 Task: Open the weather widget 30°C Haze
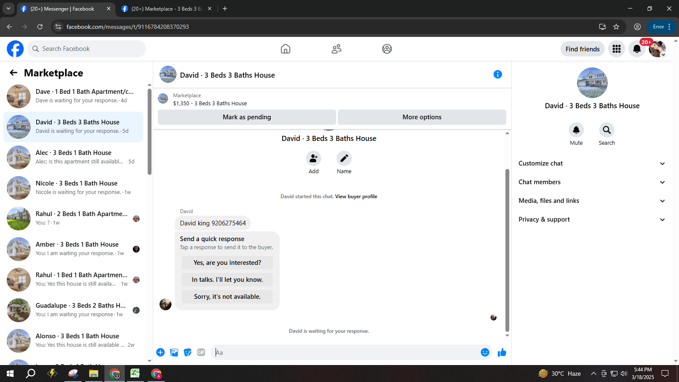click(x=559, y=374)
